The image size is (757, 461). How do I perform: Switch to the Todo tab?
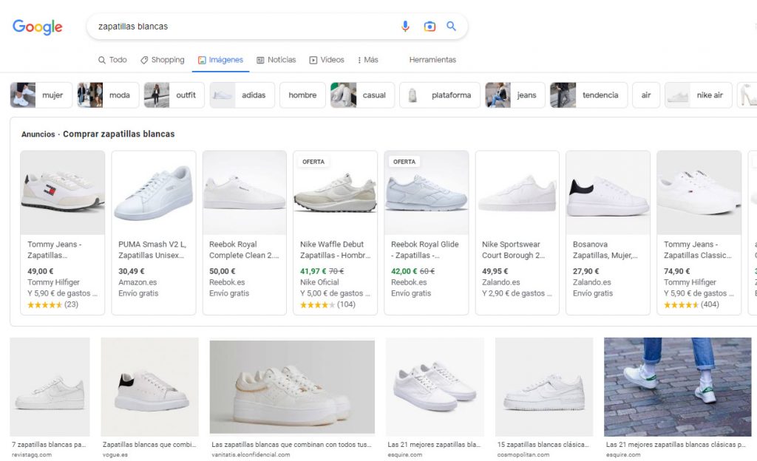(x=112, y=59)
